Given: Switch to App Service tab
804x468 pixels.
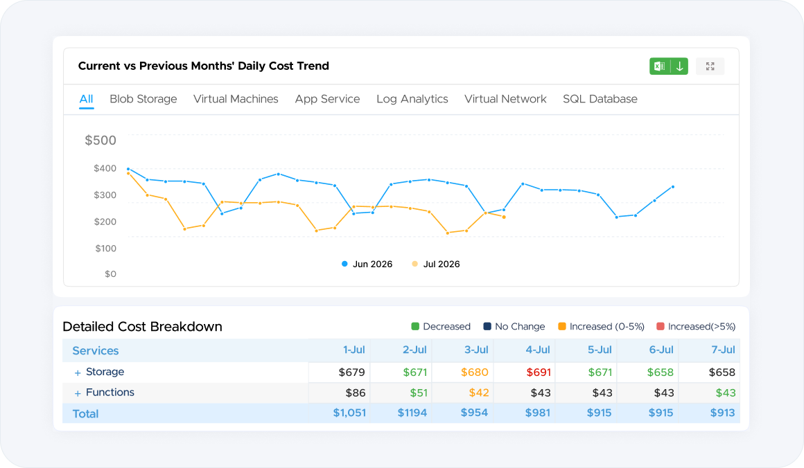Looking at the screenshot, I should click(x=327, y=99).
